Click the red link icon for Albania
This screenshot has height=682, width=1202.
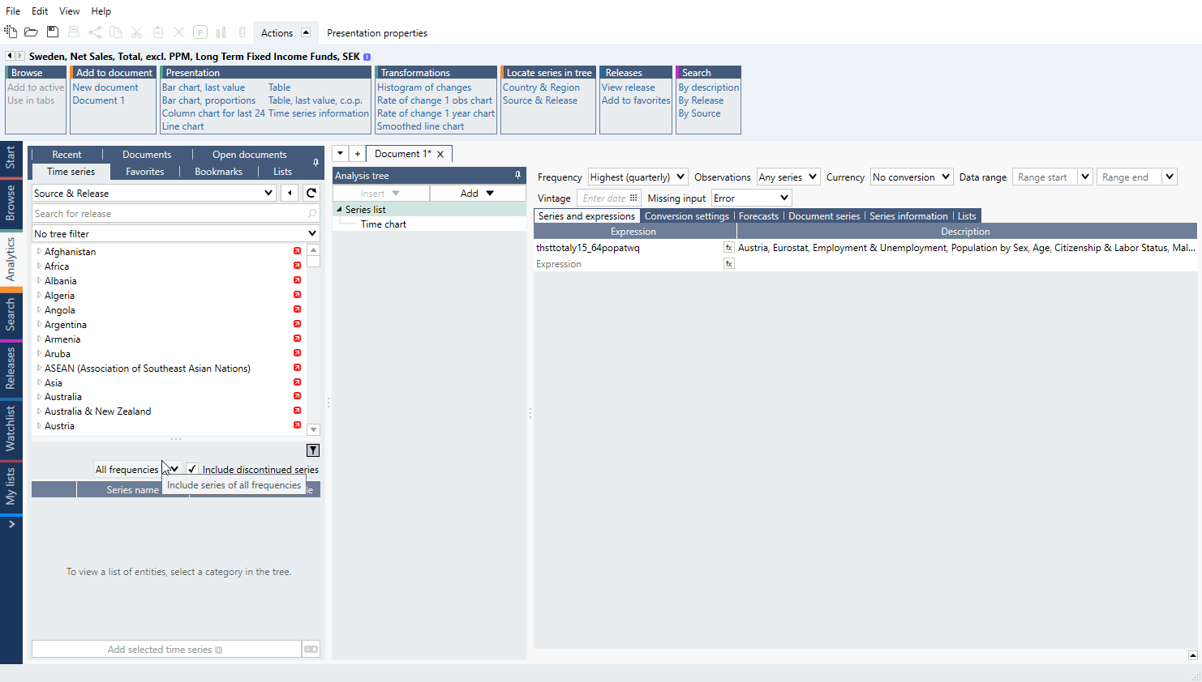point(297,280)
